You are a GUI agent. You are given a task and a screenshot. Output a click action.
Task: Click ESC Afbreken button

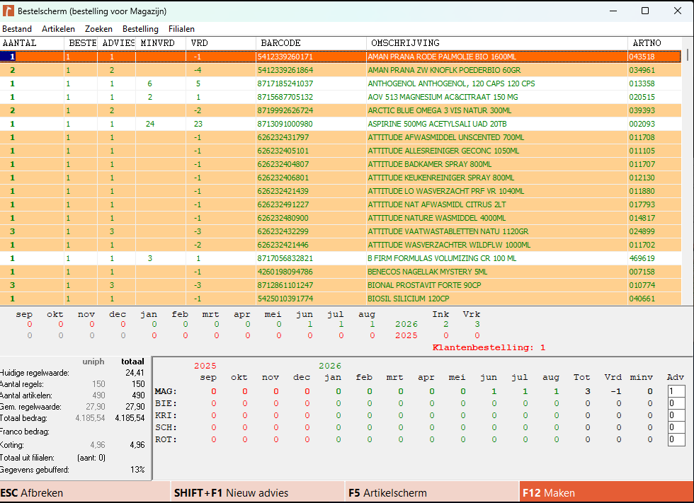point(85,493)
